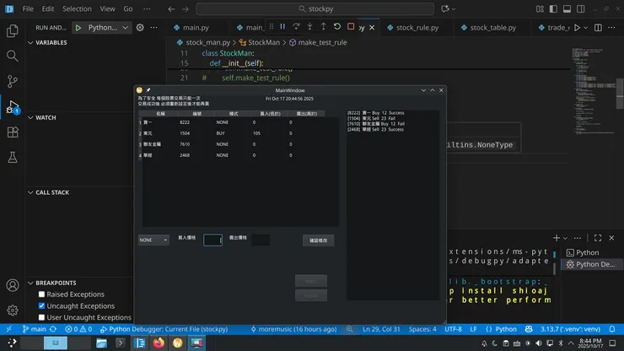
Task: Toggle the User Uncaught Exceptions checkbox
Action: point(41,317)
